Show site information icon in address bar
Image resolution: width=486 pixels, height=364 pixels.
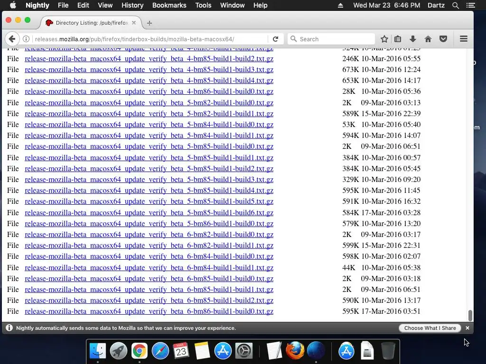(x=26, y=39)
